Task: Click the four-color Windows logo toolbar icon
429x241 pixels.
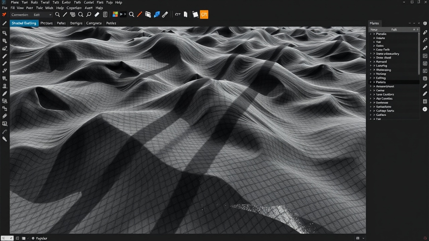Action: tap(115, 15)
